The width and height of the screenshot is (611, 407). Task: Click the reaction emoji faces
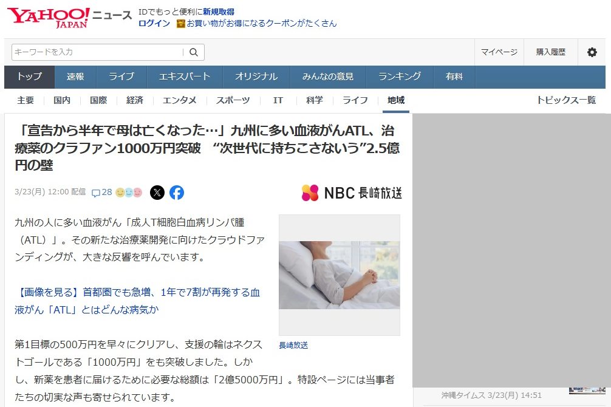129,193
